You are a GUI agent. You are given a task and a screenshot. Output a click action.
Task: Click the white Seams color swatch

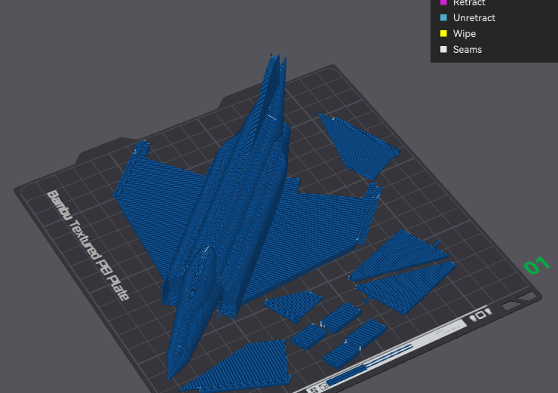click(443, 49)
